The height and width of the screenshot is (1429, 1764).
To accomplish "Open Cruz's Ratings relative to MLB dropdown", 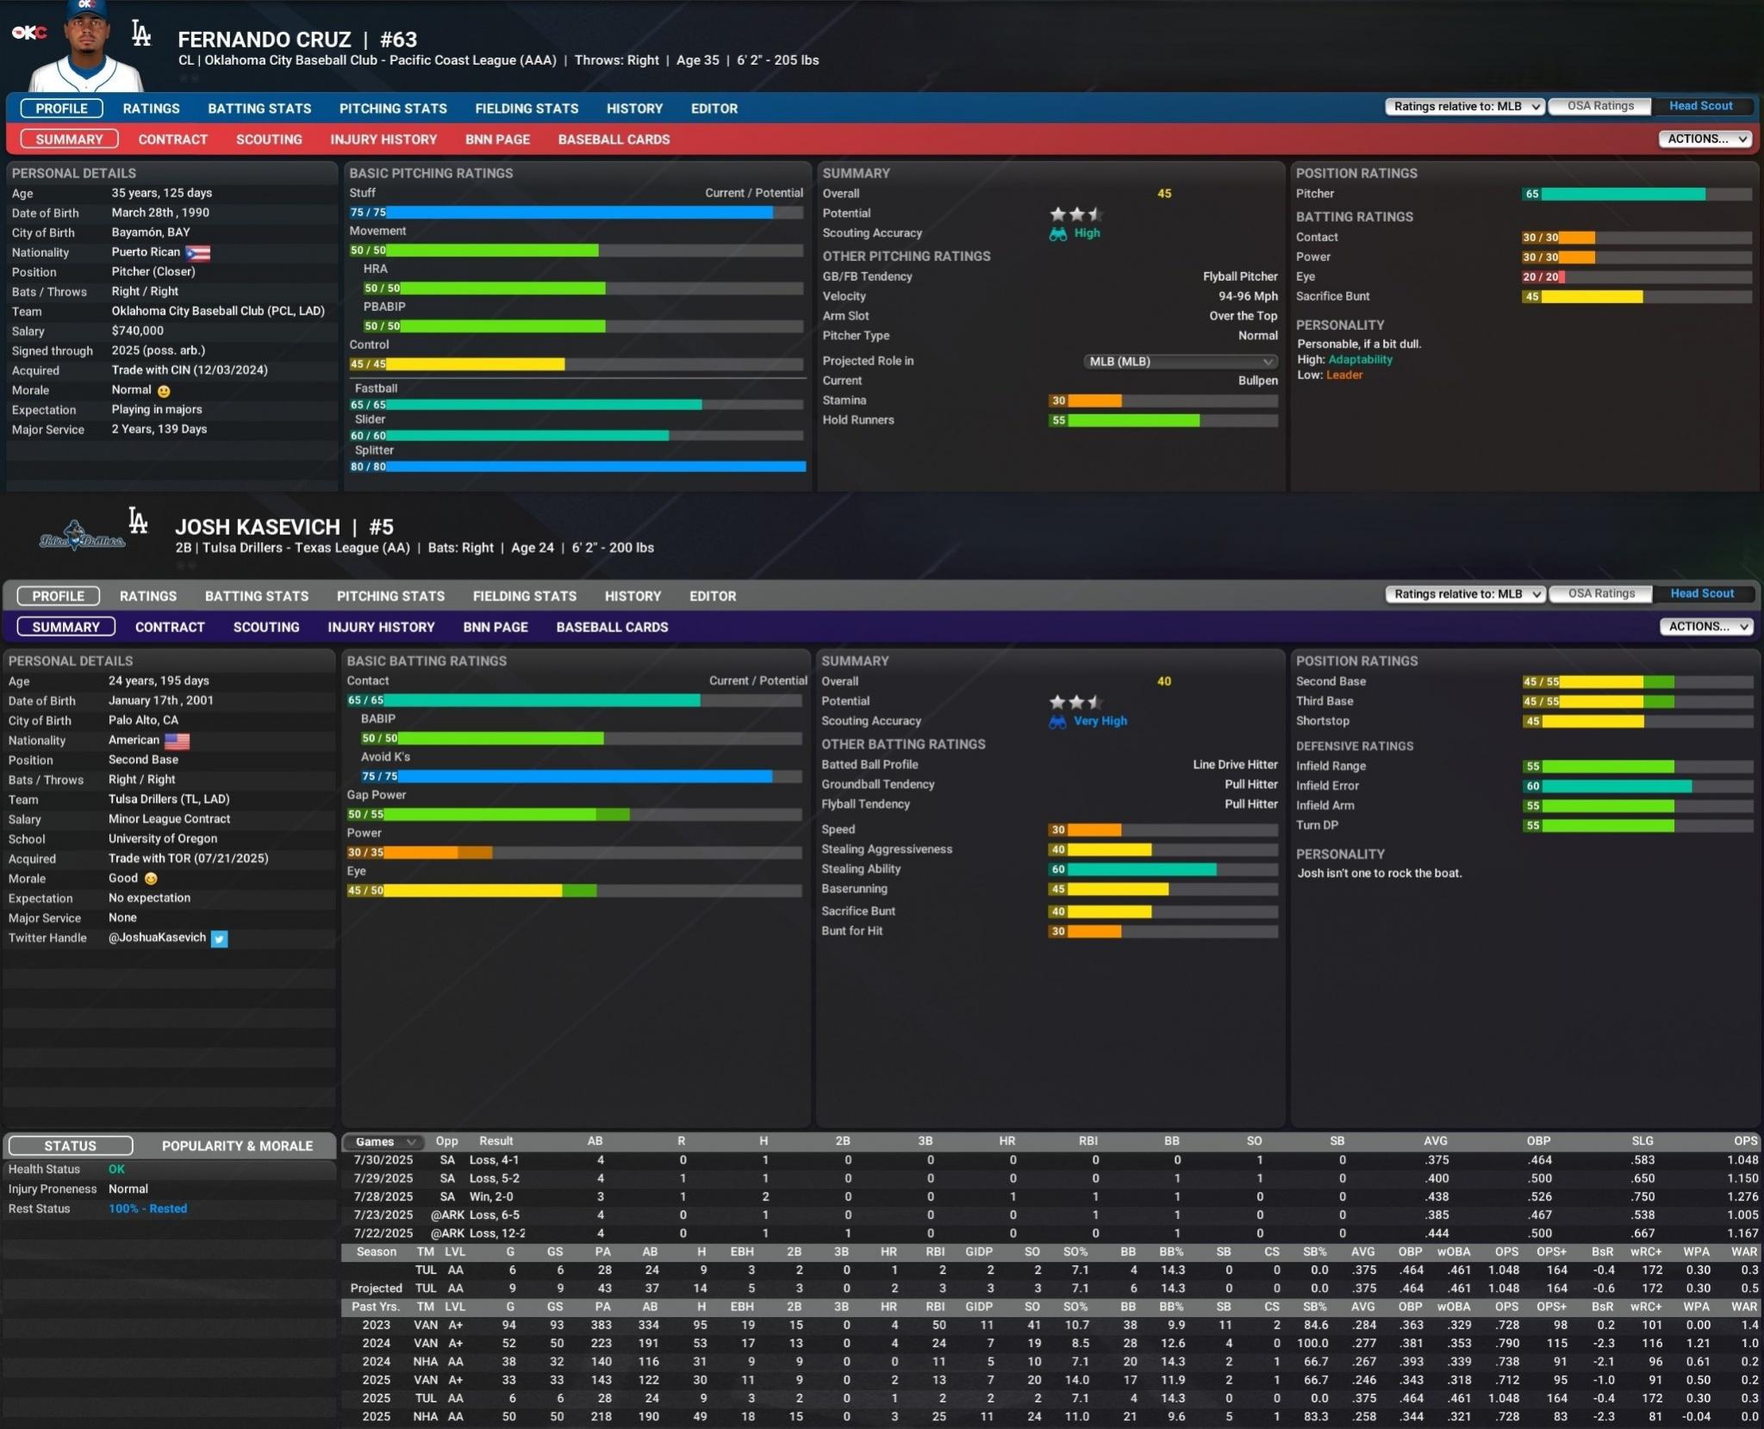I will 1464,107.
